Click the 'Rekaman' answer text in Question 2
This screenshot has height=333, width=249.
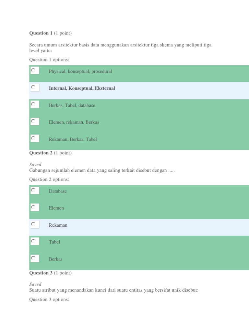click(58, 225)
